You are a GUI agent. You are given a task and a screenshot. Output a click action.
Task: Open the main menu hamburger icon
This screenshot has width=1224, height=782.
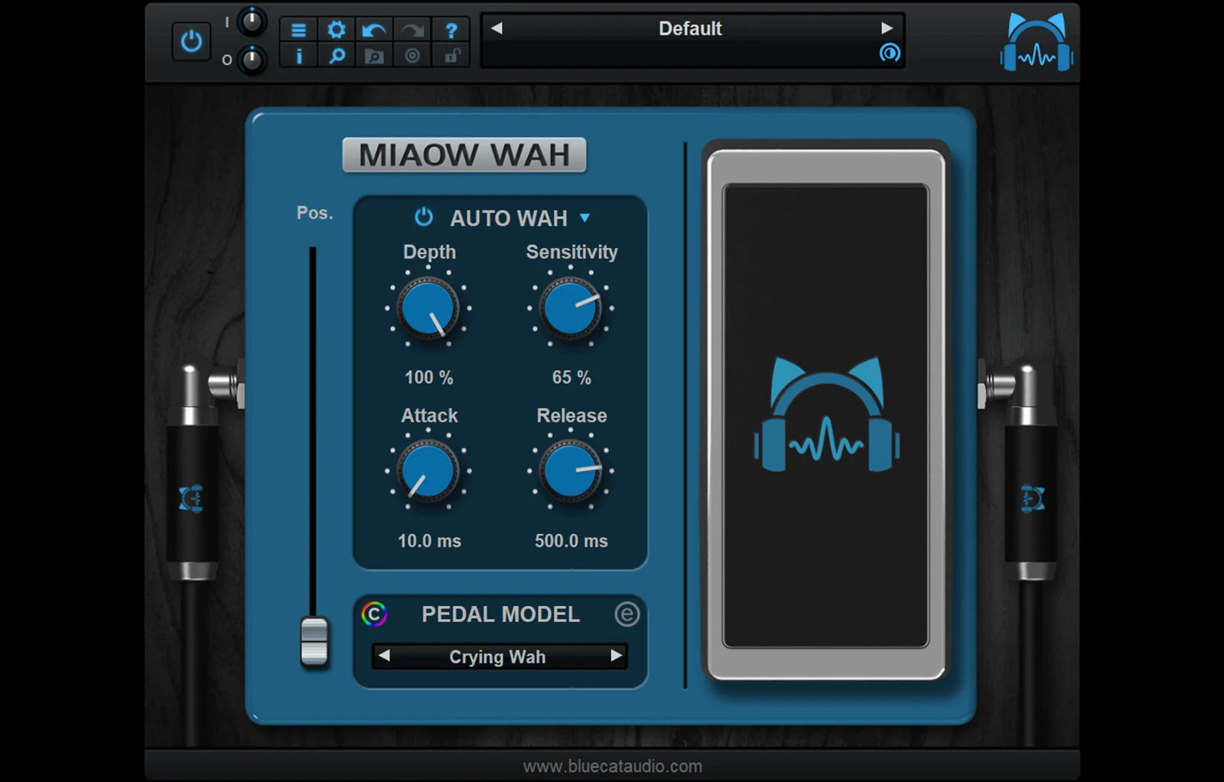pos(298,30)
